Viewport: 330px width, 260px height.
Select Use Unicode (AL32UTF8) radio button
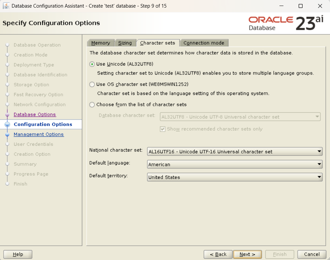[x=92, y=64]
